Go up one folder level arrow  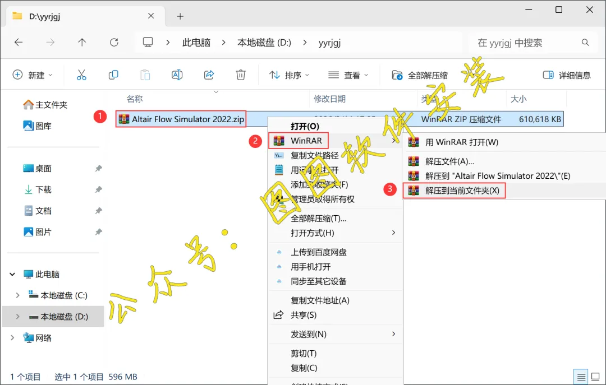coord(82,43)
